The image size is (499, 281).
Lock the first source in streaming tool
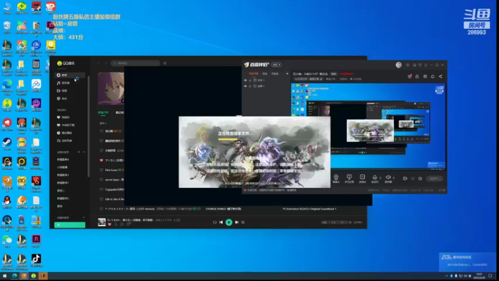[250, 81]
